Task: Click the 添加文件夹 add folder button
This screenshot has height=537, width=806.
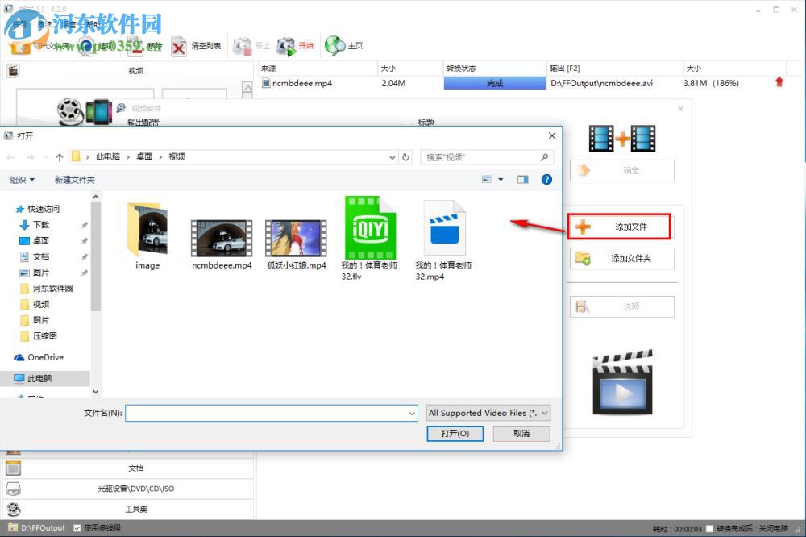Action: 622,258
